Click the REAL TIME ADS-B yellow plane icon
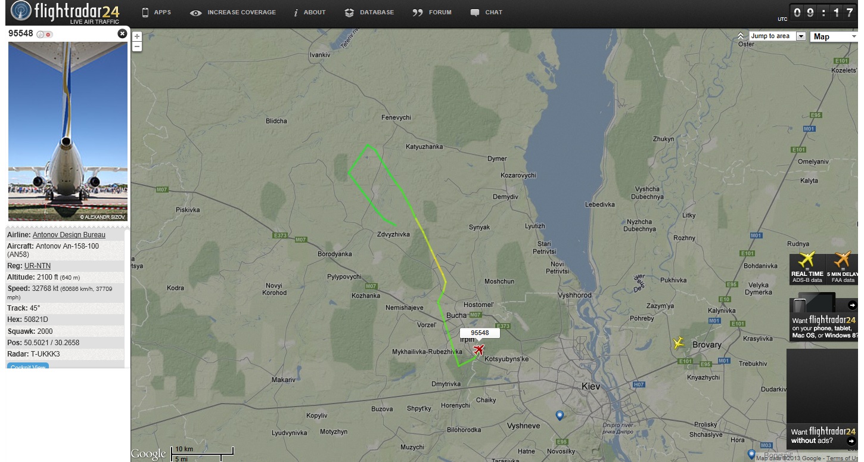This screenshot has width=864, height=462. (x=807, y=260)
